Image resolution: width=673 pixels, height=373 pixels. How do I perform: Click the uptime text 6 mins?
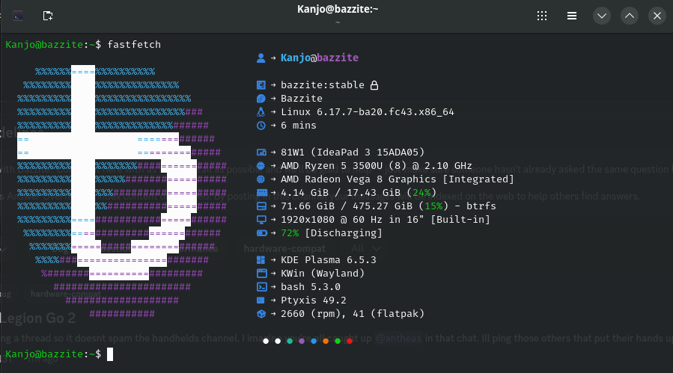(298, 126)
